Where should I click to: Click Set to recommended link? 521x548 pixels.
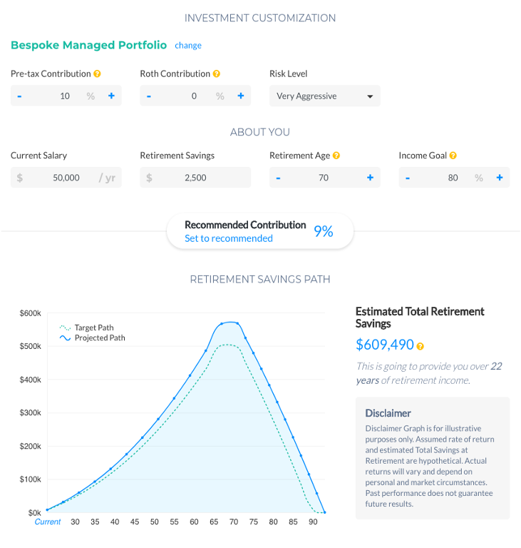click(x=228, y=238)
